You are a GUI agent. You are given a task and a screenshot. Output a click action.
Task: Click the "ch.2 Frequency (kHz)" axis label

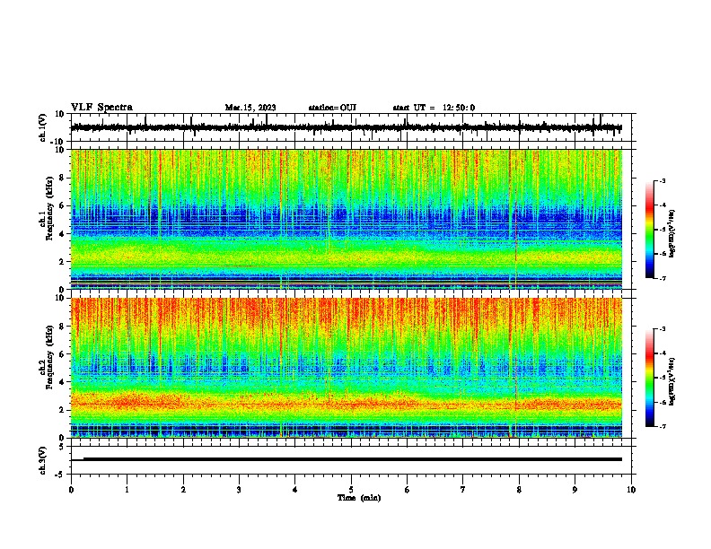click(x=47, y=357)
